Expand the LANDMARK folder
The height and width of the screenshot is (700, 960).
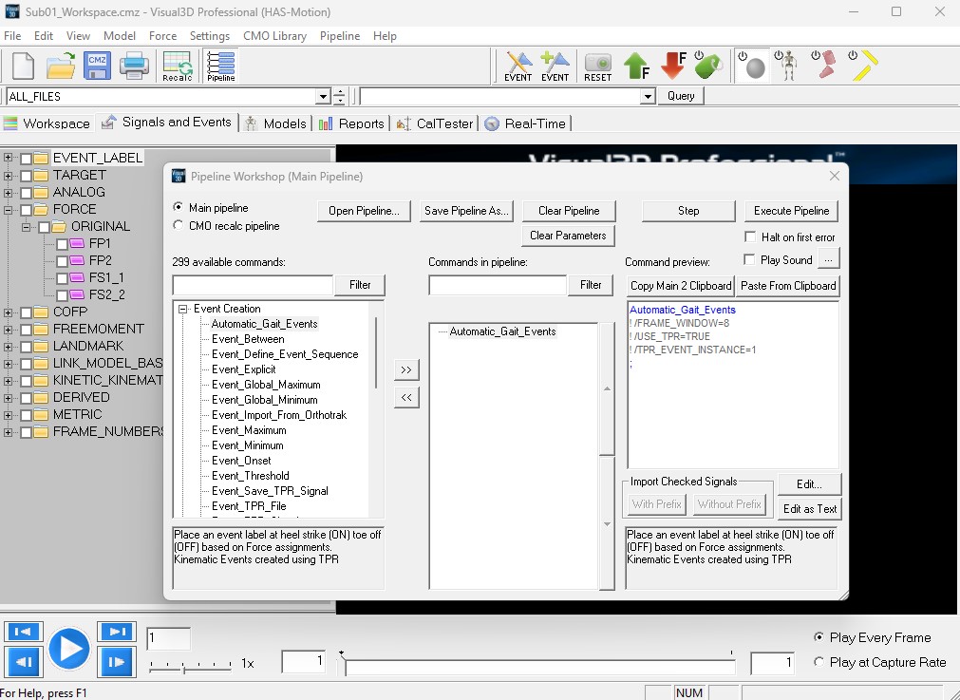[x=8, y=347]
